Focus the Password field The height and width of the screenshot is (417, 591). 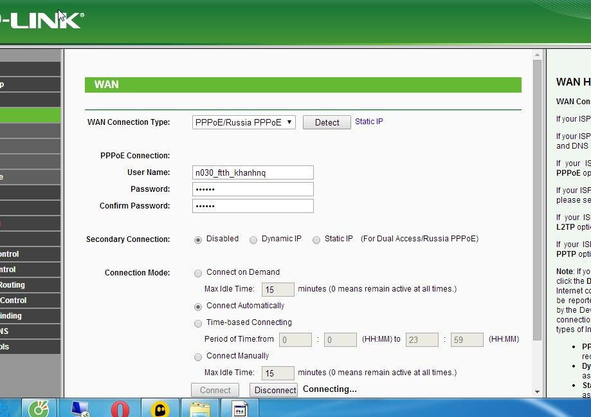(253, 189)
